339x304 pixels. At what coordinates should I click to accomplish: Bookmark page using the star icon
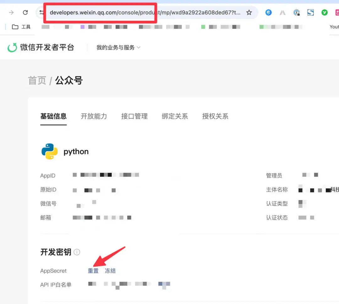249,13
